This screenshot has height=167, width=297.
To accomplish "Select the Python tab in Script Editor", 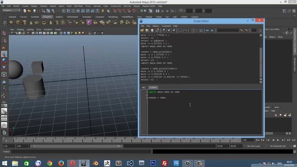I will [x=153, y=87].
